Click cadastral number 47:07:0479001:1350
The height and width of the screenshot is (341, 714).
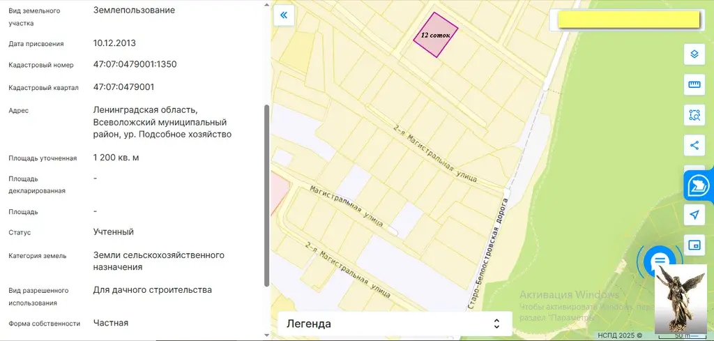(x=135, y=65)
